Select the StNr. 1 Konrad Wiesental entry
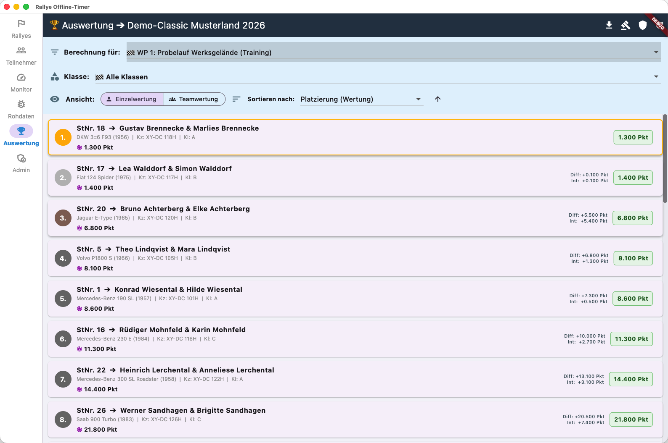The image size is (668, 443). (355, 299)
